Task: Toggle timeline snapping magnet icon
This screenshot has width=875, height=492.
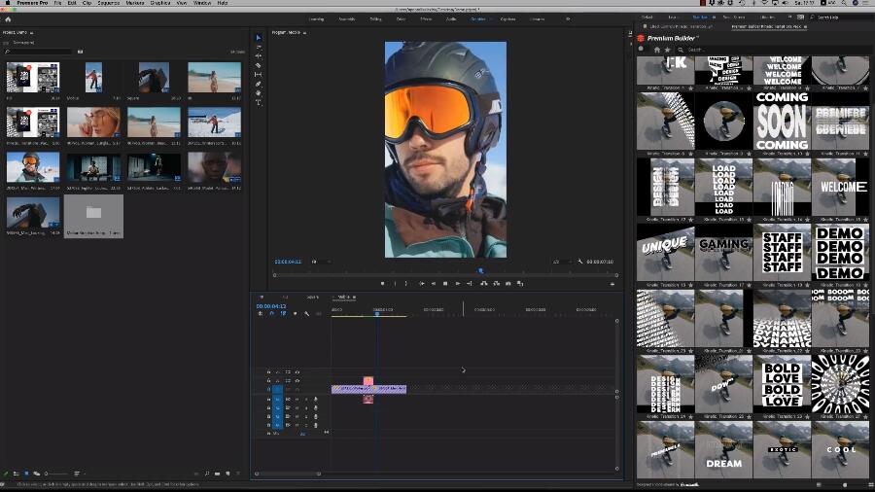Action: (x=271, y=313)
